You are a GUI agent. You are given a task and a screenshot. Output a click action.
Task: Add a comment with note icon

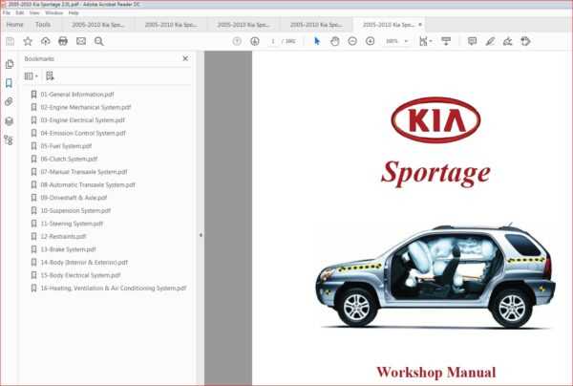(472, 41)
